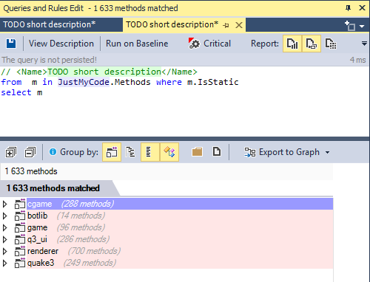Click 'The query is not persisted!' message
Screen dimensions: 370x282
click(50, 60)
